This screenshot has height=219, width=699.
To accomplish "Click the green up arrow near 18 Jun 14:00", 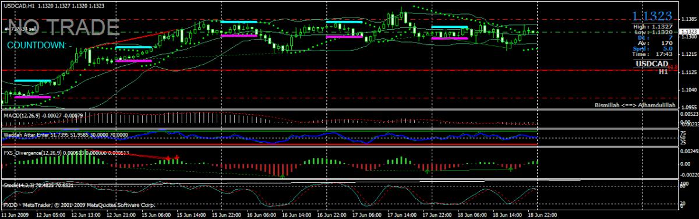I will coord(511,169).
